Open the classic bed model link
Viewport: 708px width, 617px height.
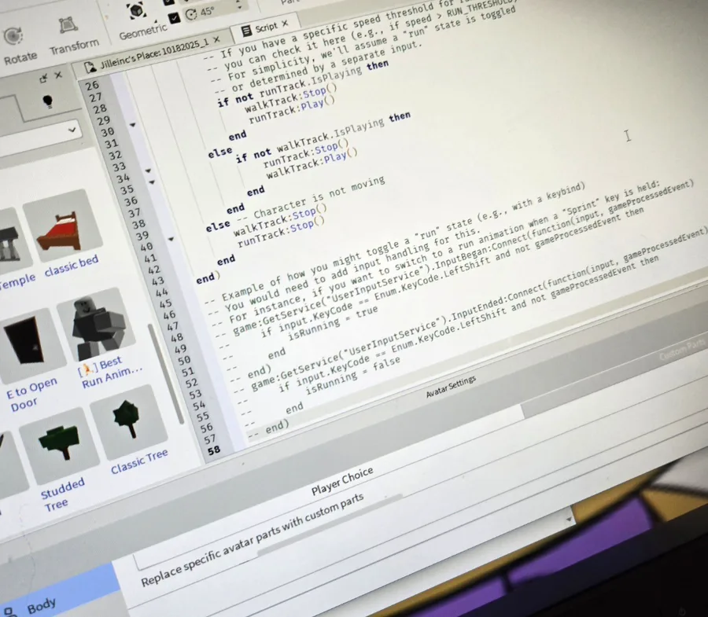tap(72, 266)
